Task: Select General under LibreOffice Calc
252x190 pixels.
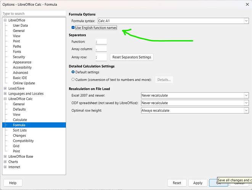Action: tap(19, 104)
